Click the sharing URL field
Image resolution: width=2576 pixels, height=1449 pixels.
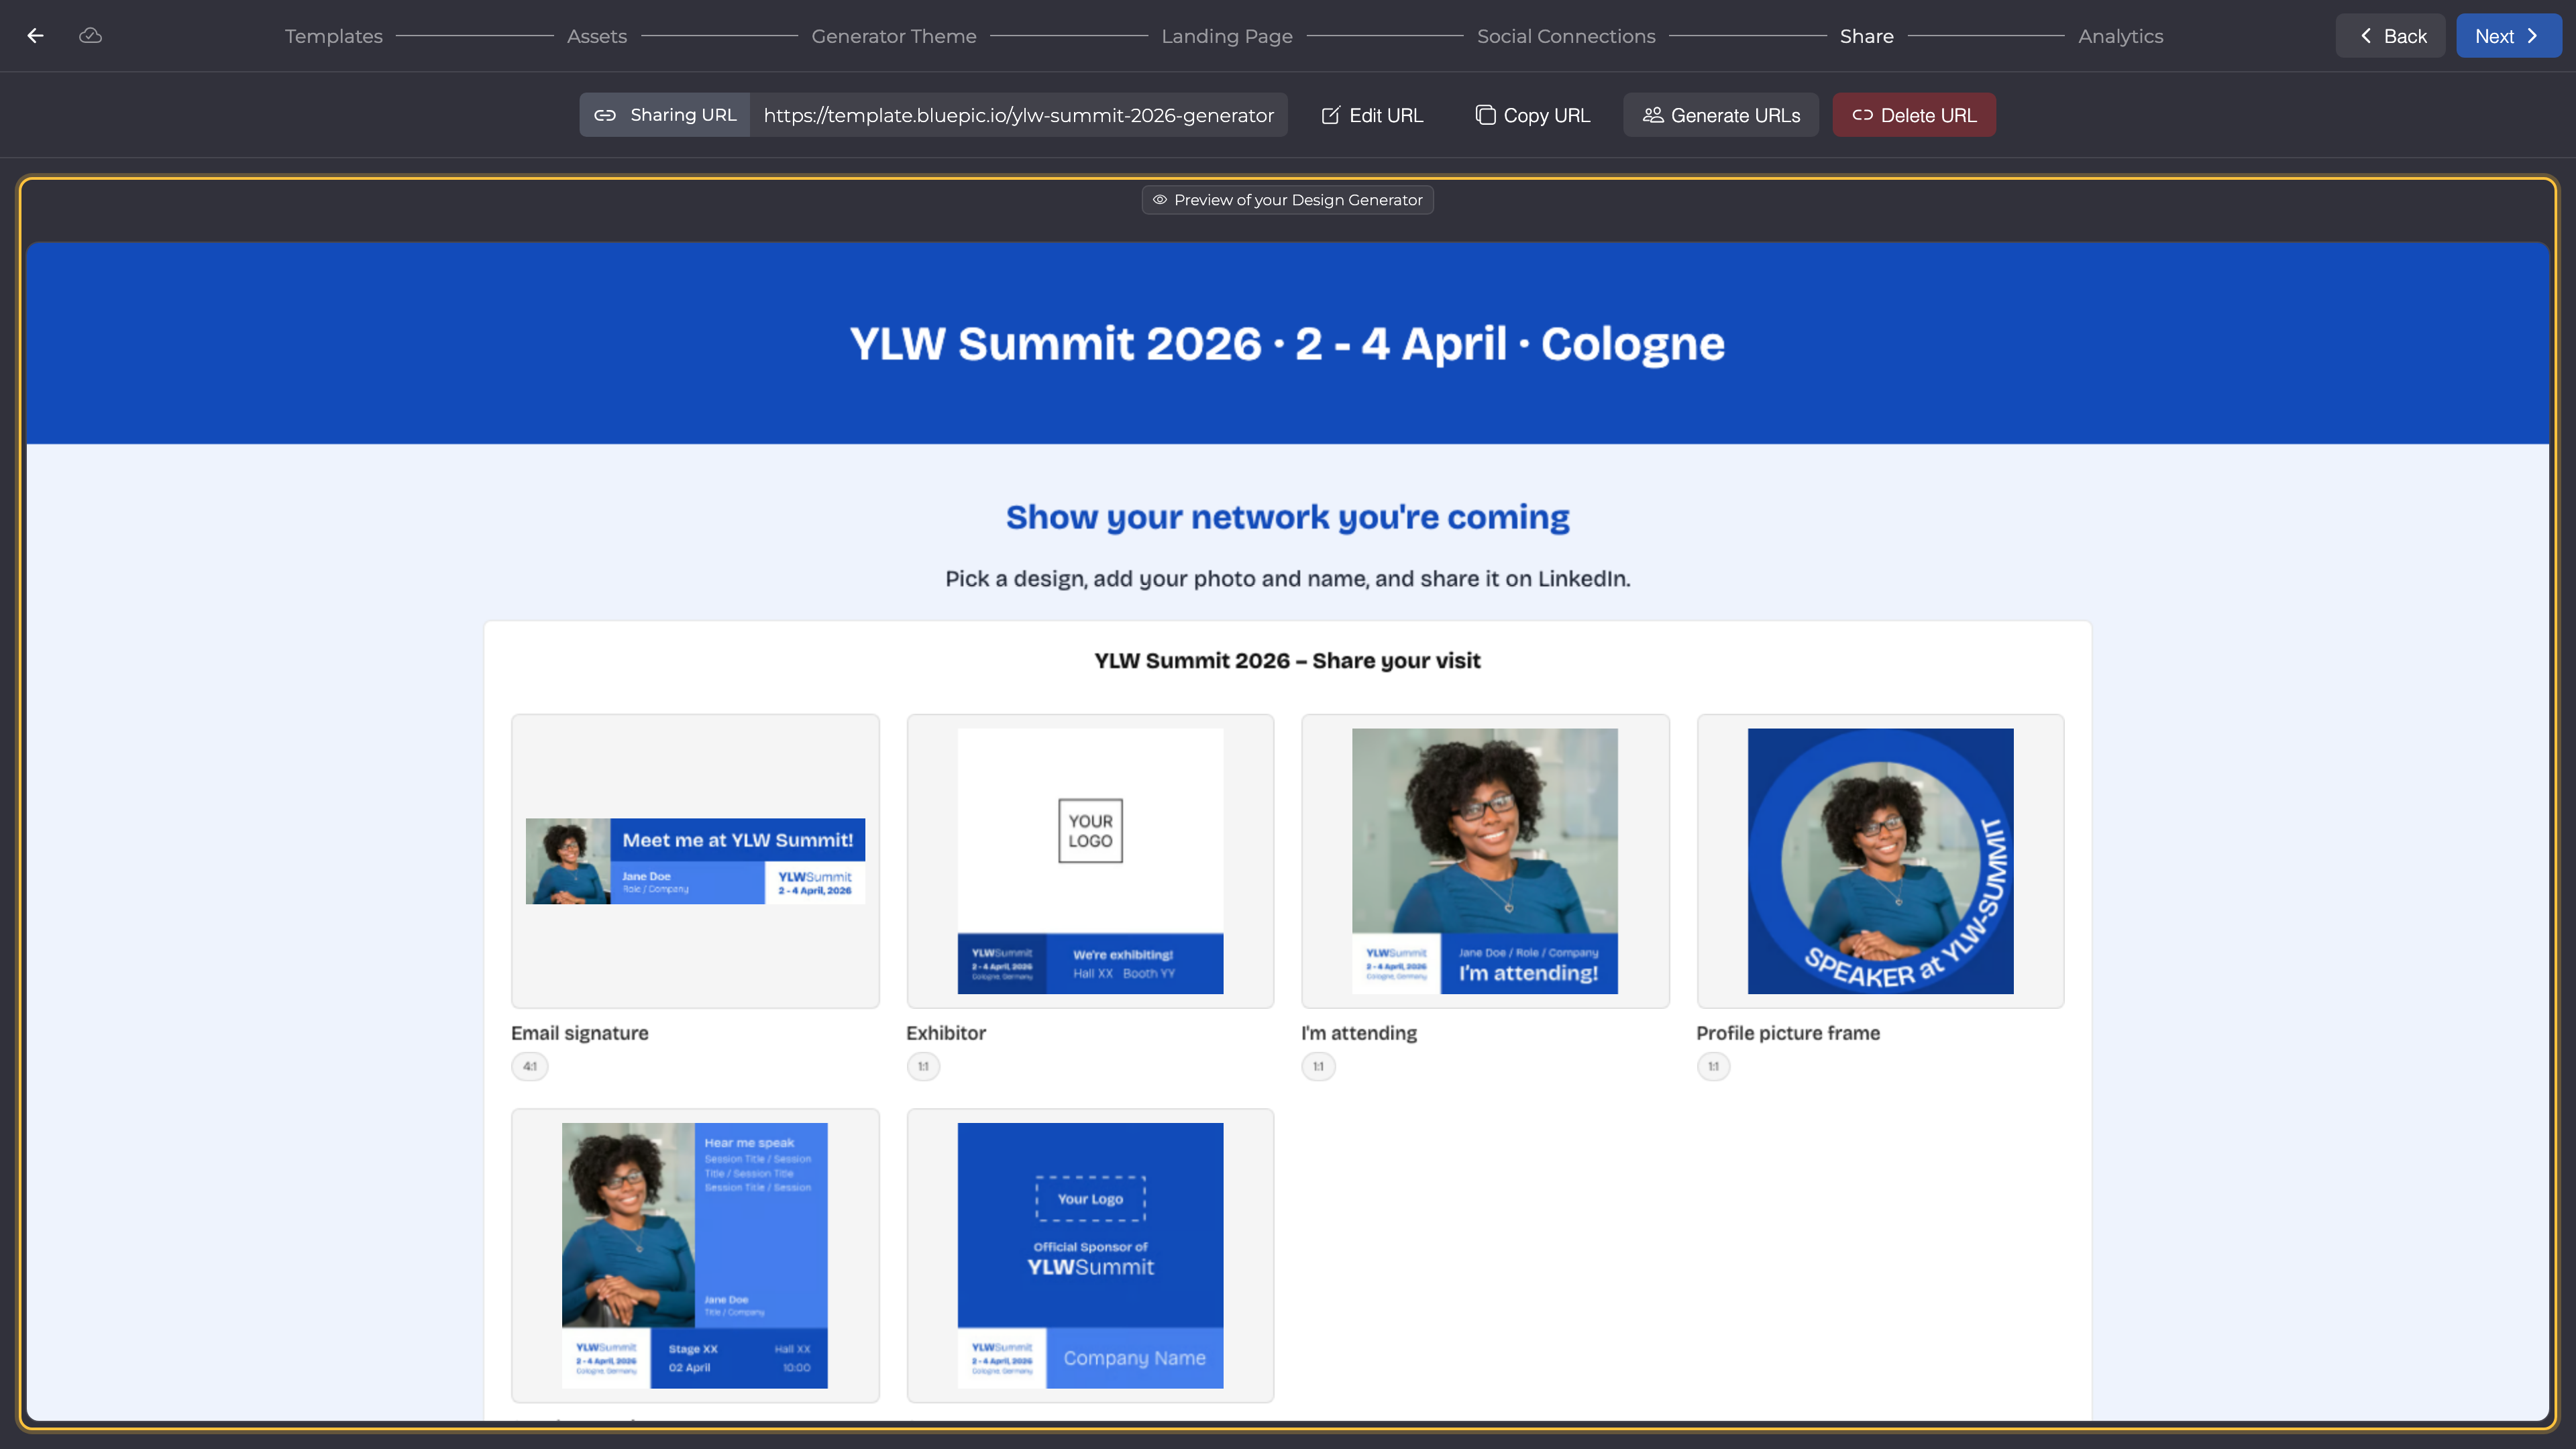pyautogui.click(x=1018, y=115)
